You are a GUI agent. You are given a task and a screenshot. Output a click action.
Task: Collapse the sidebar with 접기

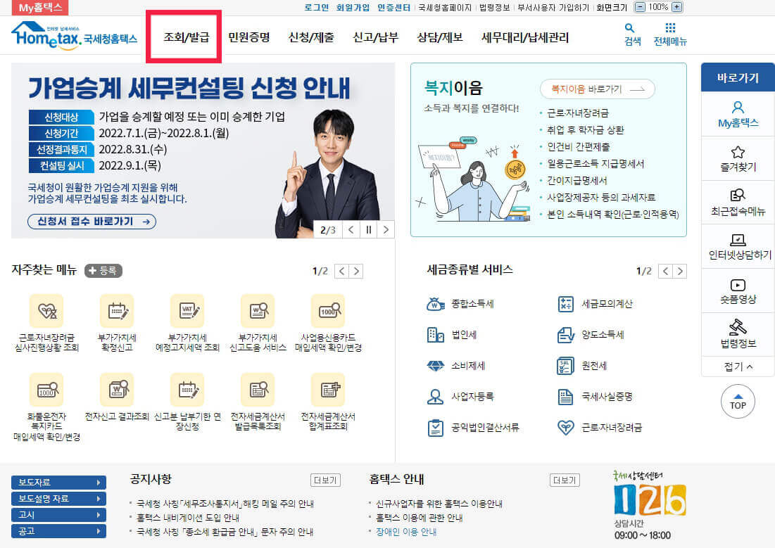click(737, 367)
